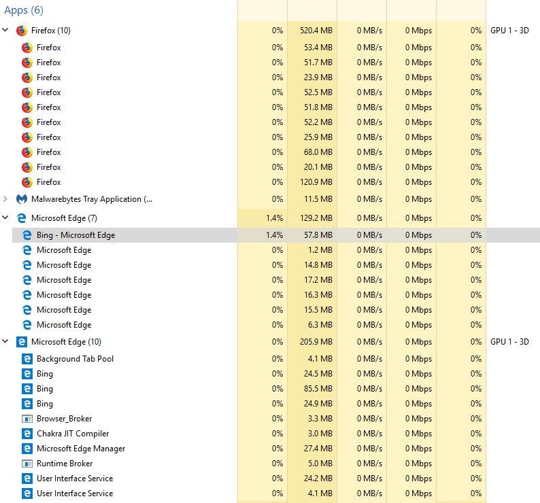Select the Microsoft Edge process using 15.5 MB

276,310
